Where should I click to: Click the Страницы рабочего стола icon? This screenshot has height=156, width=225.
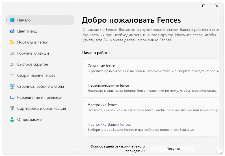(x=12, y=86)
